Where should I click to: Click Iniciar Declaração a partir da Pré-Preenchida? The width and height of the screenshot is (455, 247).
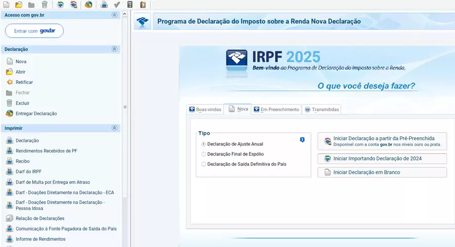click(382, 141)
